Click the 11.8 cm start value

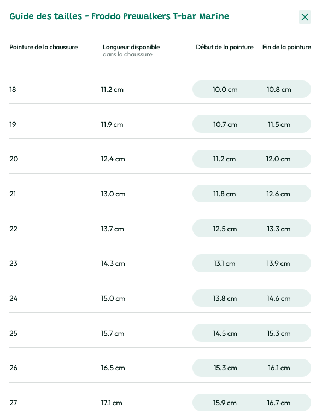224,194
